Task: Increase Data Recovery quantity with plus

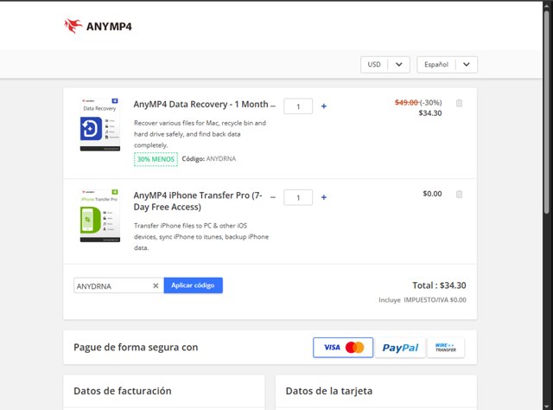Action: coord(324,106)
